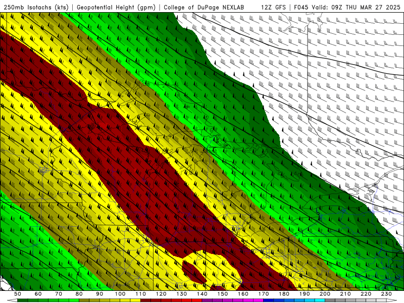The image size is (404, 303).
Task: Click the 60 label on the color scale
Action: [x=38, y=294]
